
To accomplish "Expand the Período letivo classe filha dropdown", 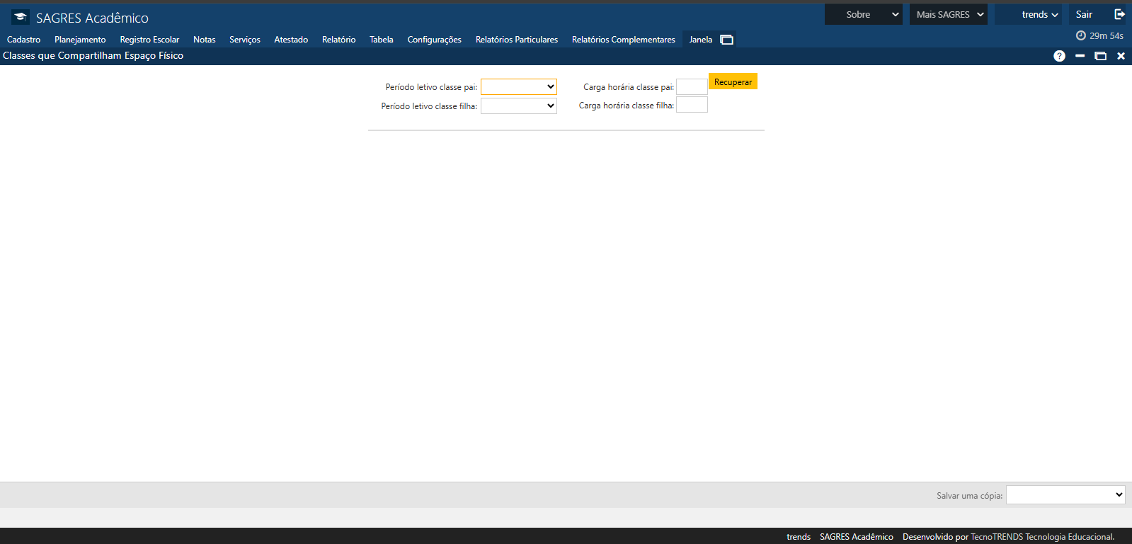I will [518, 106].
